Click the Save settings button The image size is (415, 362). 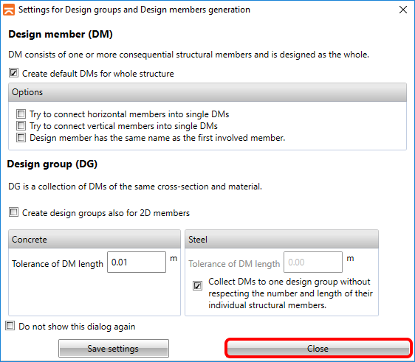pyautogui.click(x=114, y=349)
